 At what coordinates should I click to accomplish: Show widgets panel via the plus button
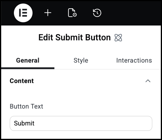pyautogui.click(x=48, y=13)
